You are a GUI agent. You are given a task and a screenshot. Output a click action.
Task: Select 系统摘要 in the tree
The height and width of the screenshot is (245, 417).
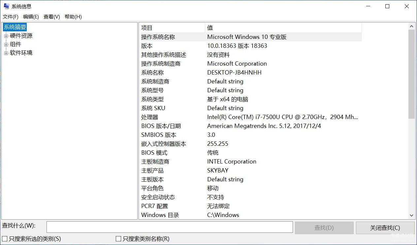(15, 27)
